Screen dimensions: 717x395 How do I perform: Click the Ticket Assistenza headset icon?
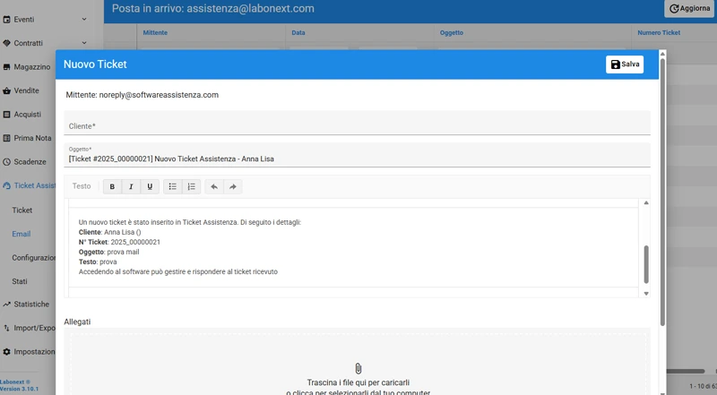pyautogui.click(x=6, y=185)
